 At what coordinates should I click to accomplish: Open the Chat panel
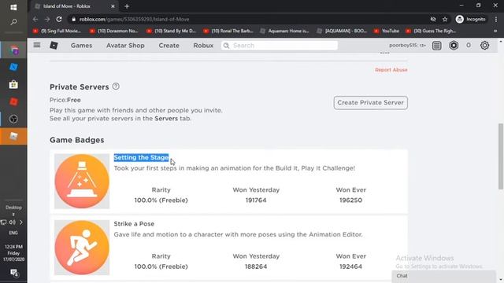(x=443, y=276)
